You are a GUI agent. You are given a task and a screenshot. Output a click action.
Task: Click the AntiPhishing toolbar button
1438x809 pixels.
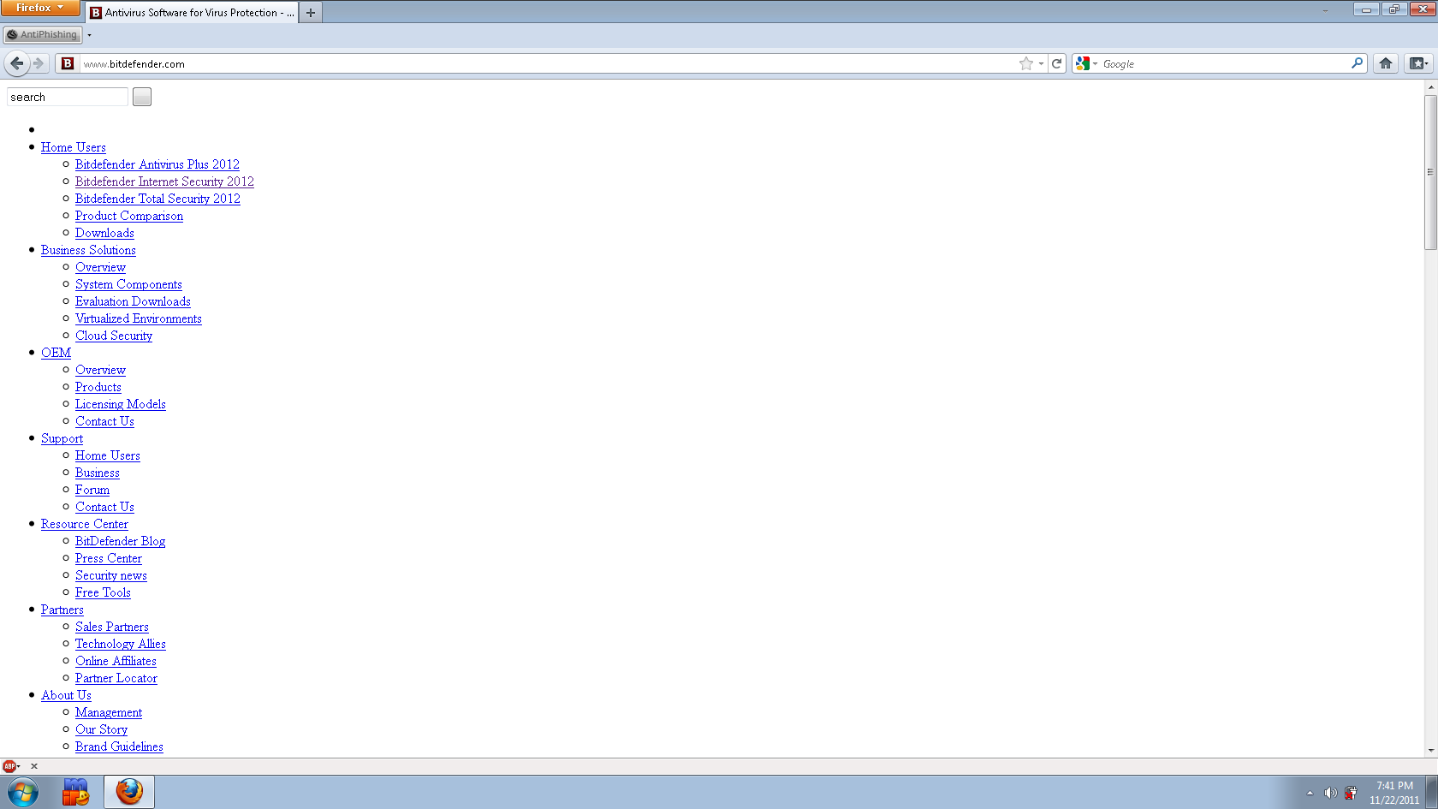coord(43,35)
